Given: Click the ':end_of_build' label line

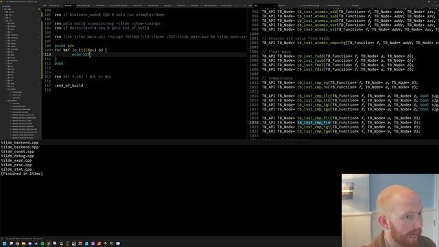Looking at the screenshot, I should pyautogui.click(x=69, y=86).
